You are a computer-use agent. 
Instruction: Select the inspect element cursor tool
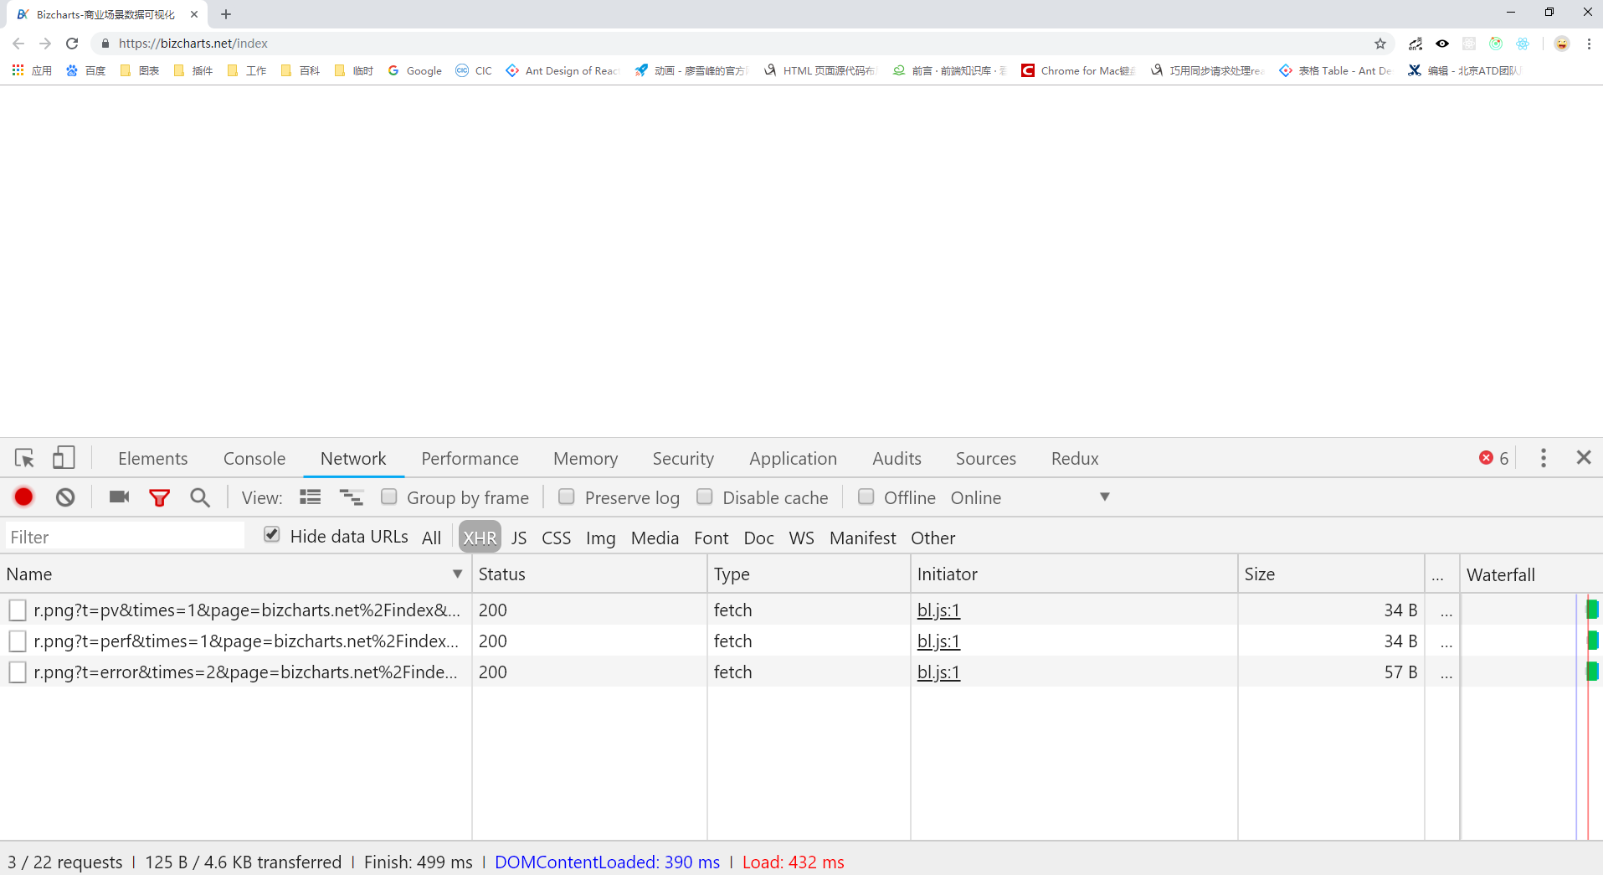point(23,458)
